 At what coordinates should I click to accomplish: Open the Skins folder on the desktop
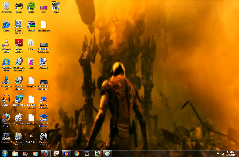tap(31, 63)
